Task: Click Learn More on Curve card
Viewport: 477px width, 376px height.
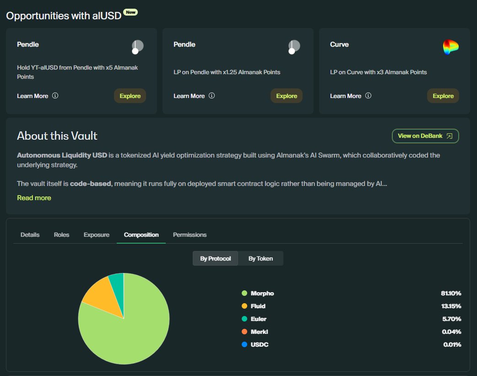Action: [x=346, y=96]
